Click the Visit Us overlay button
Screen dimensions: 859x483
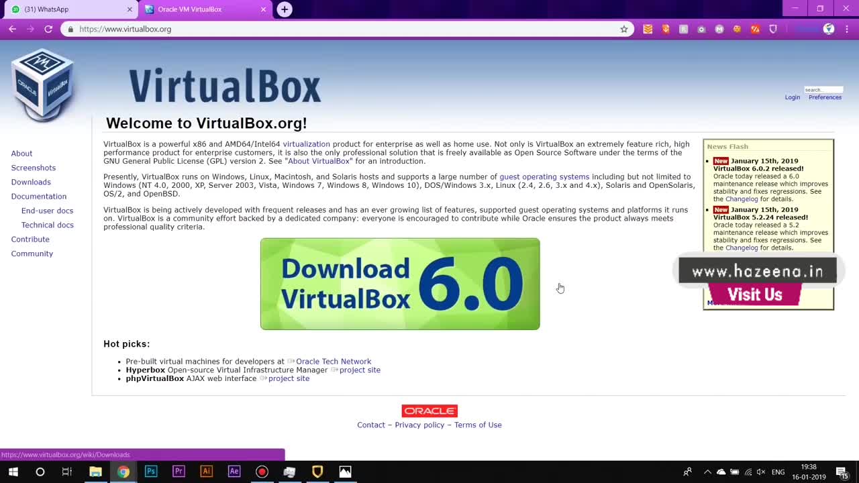[x=755, y=294]
